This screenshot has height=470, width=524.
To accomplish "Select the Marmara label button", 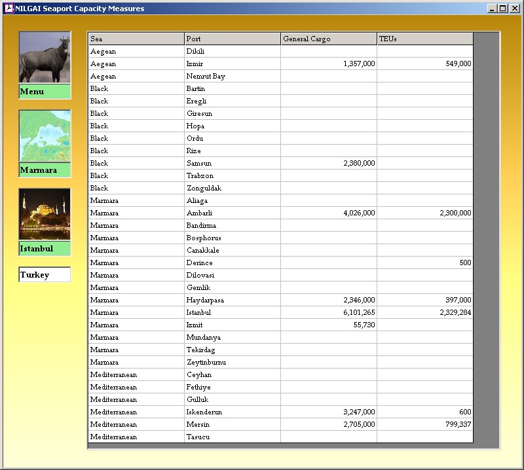I will tap(45, 170).
